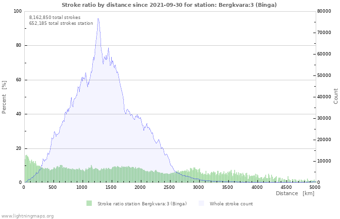Click the 100 label on the percent axis
This screenshot has width=340, height=219.
17,11
